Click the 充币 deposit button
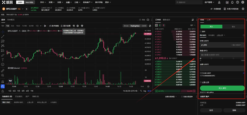The width and height of the screenshot is (247, 115). pos(211,110)
